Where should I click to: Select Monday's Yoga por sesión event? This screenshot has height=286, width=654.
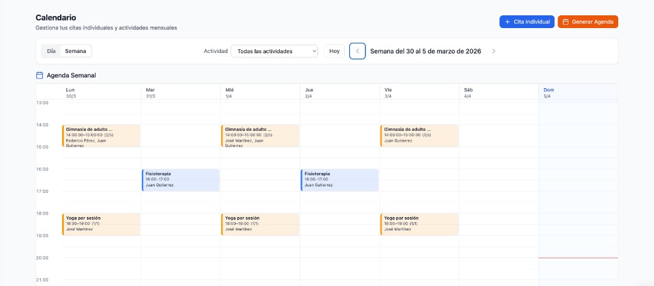coord(101,224)
